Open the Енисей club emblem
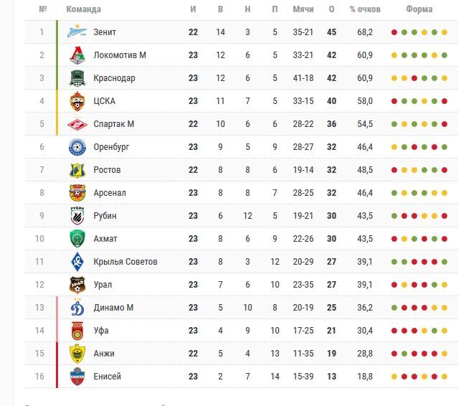Image resolution: width=476 pixels, height=406 pixels. click(x=77, y=377)
